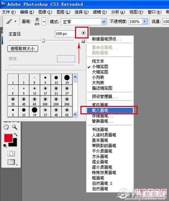The width and height of the screenshot is (169, 201).
Task: Load the 基本画笔 brush set
Action: (100, 140)
